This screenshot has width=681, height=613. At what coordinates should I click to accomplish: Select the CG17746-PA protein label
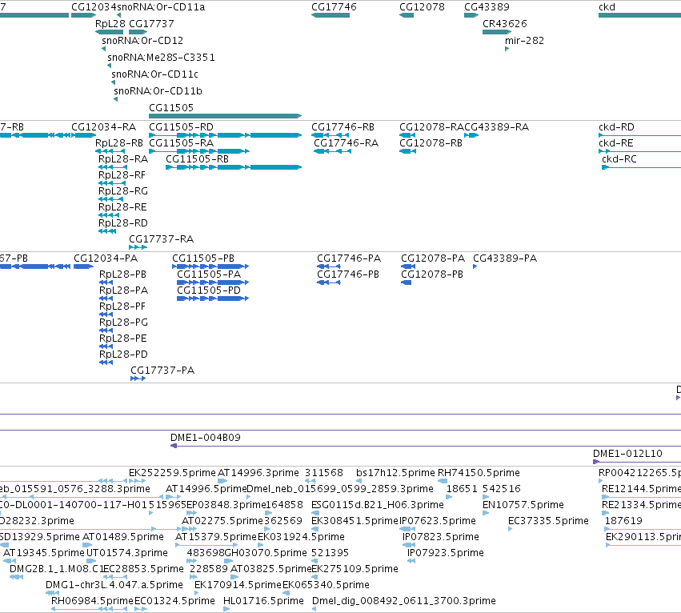pos(349,258)
